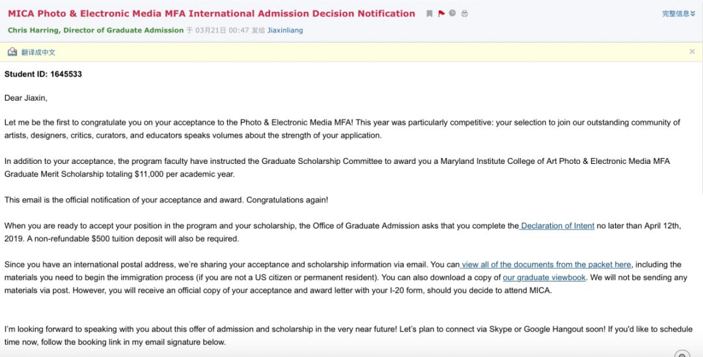View all documents from the packet link

point(546,265)
